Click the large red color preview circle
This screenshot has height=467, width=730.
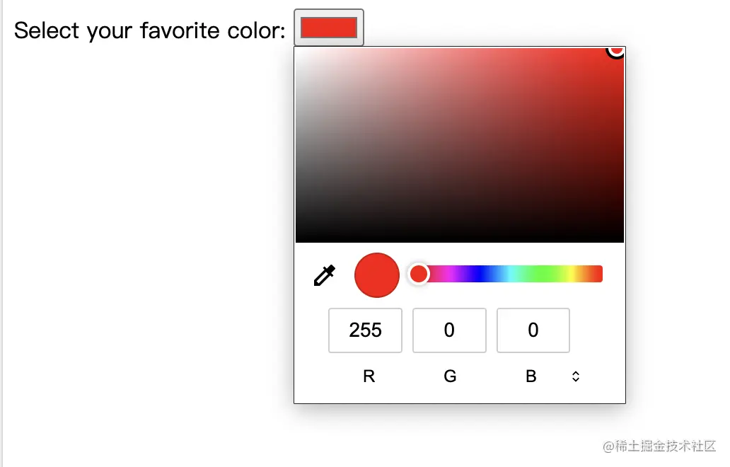pyautogui.click(x=376, y=275)
